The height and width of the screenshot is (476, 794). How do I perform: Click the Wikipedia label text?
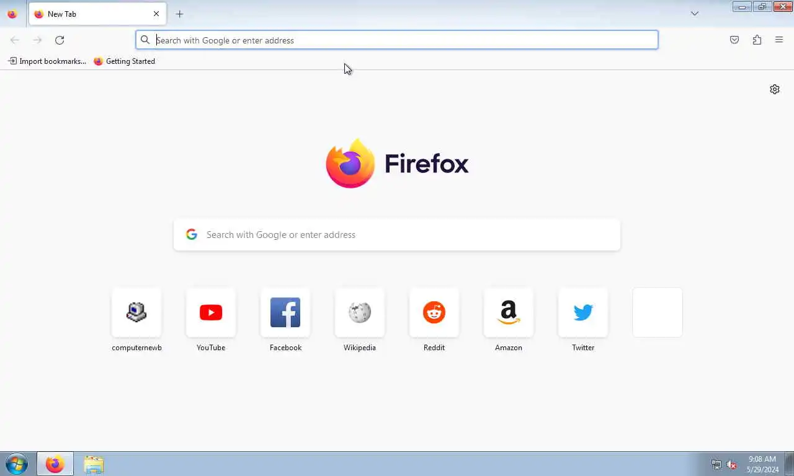coord(360,348)
